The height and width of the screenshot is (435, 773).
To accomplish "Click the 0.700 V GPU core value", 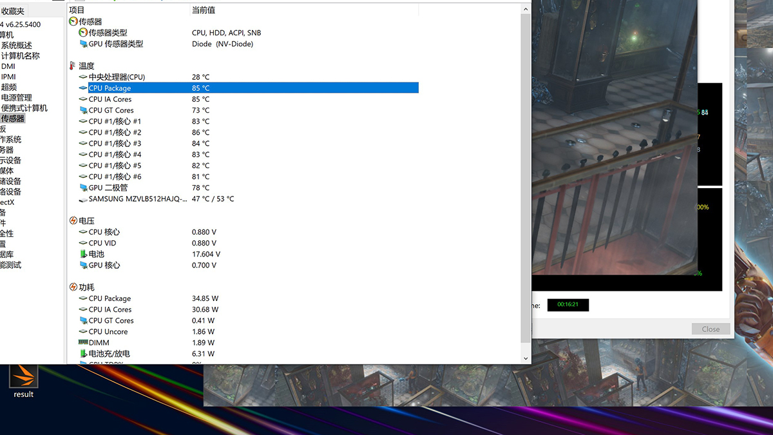I will coord(204,265).
